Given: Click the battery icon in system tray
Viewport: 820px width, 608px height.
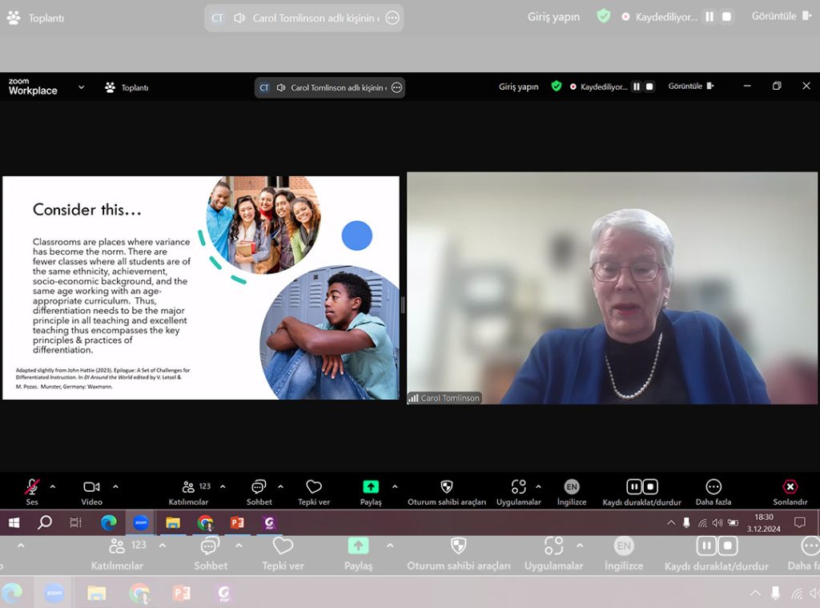Looking at the screenshot, I should click(x=734, y=523).
